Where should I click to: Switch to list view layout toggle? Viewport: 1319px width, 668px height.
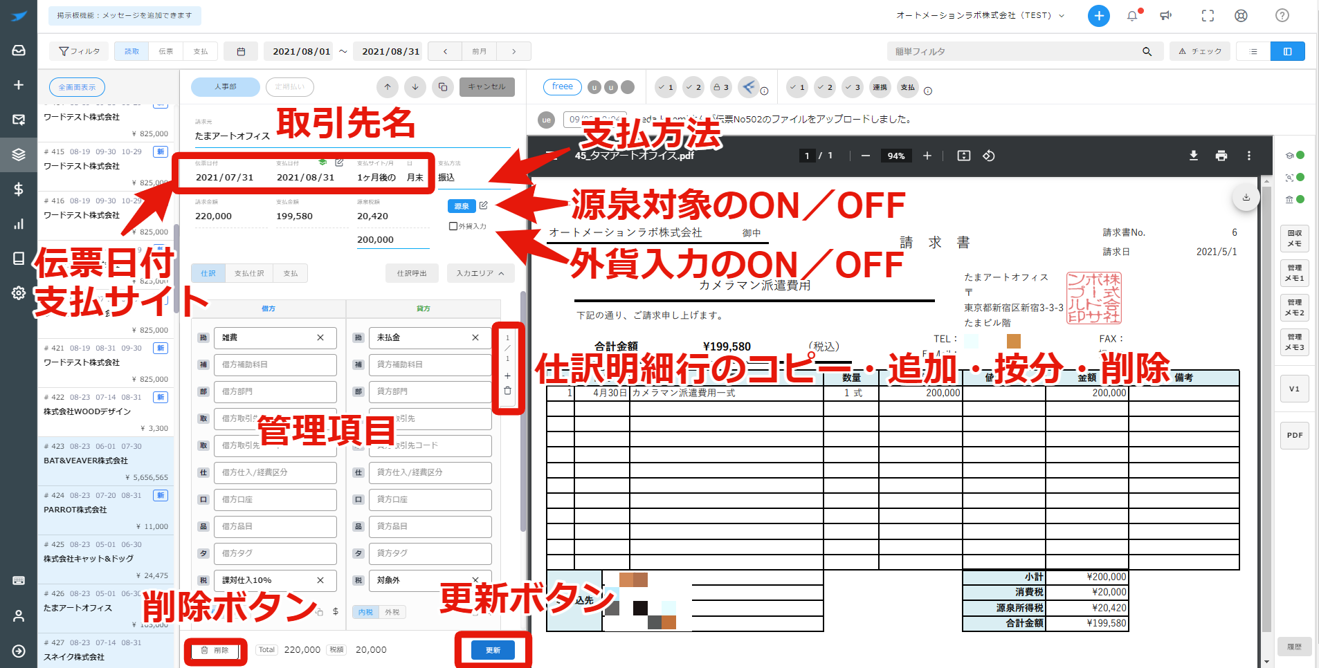(1253, 51)
